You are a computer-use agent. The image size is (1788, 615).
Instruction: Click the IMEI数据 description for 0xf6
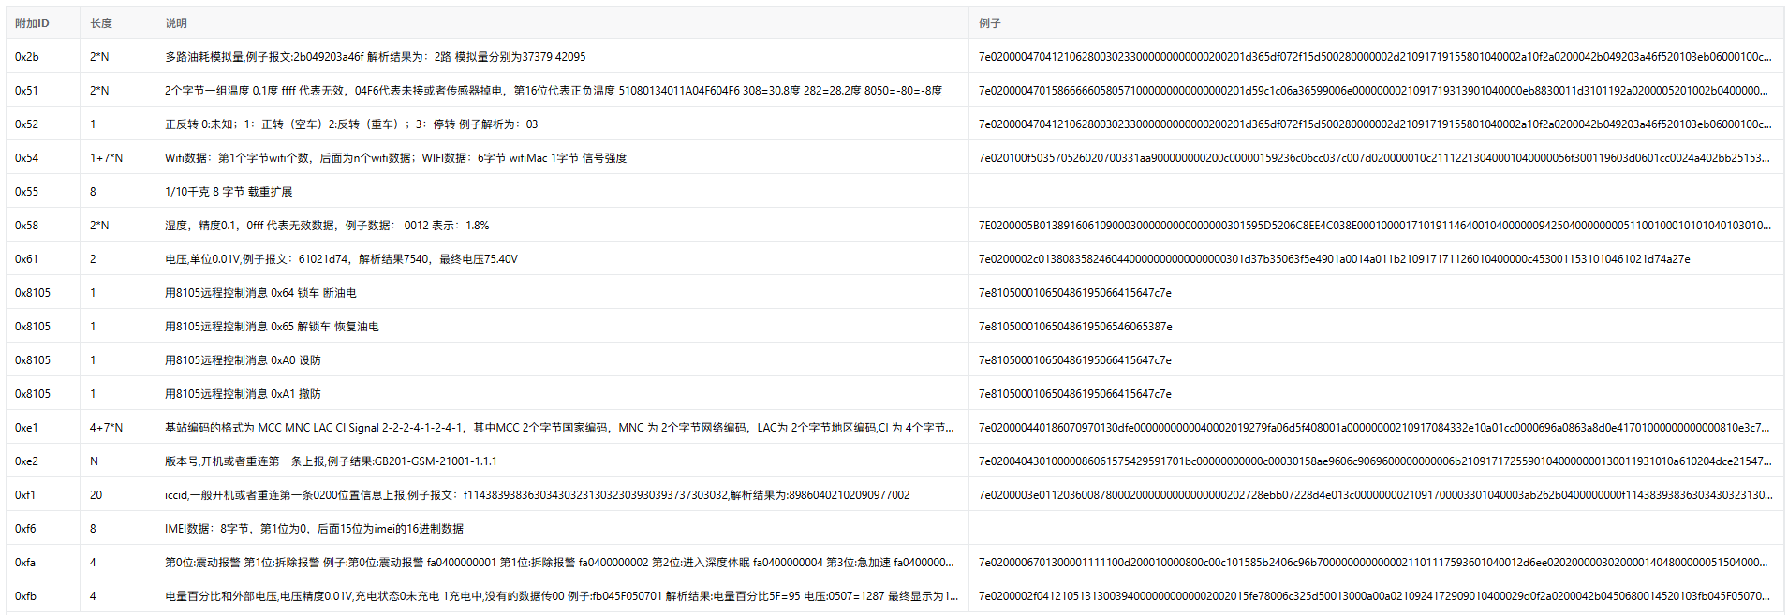tap(314, 529)
